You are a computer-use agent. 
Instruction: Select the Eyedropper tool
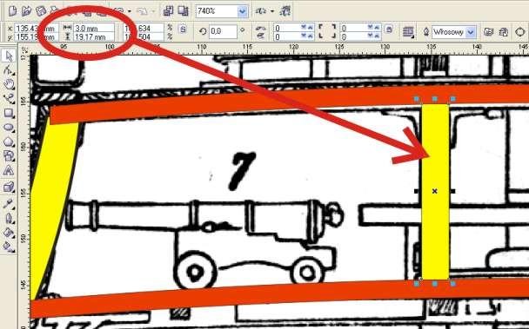click(9, 203)
